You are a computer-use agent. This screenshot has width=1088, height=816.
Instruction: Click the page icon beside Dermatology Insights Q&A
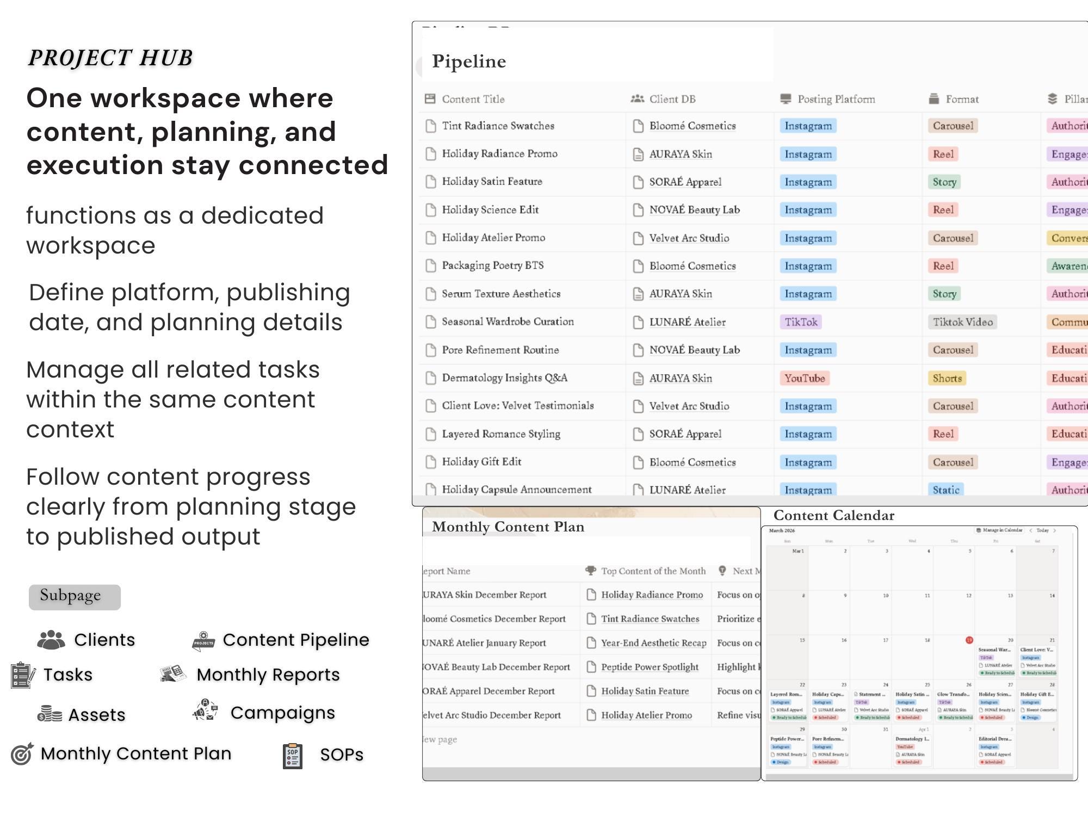pyautogui.click(x=431, y=378)
